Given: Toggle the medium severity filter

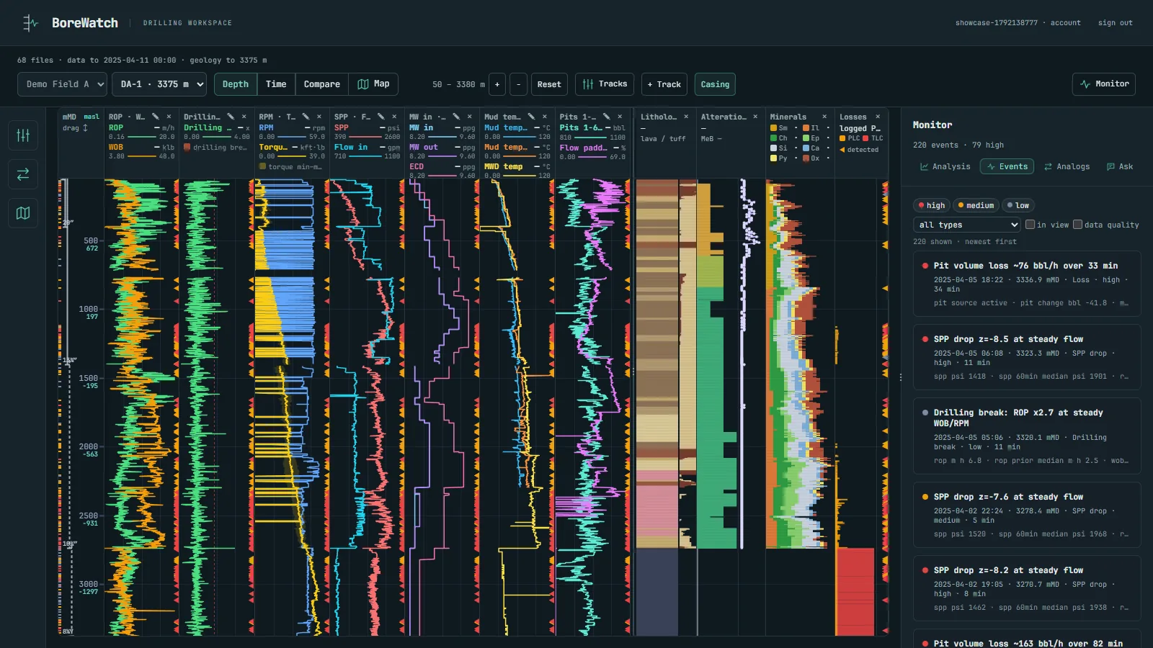Looking at the screenshot, I should point(976,205).
